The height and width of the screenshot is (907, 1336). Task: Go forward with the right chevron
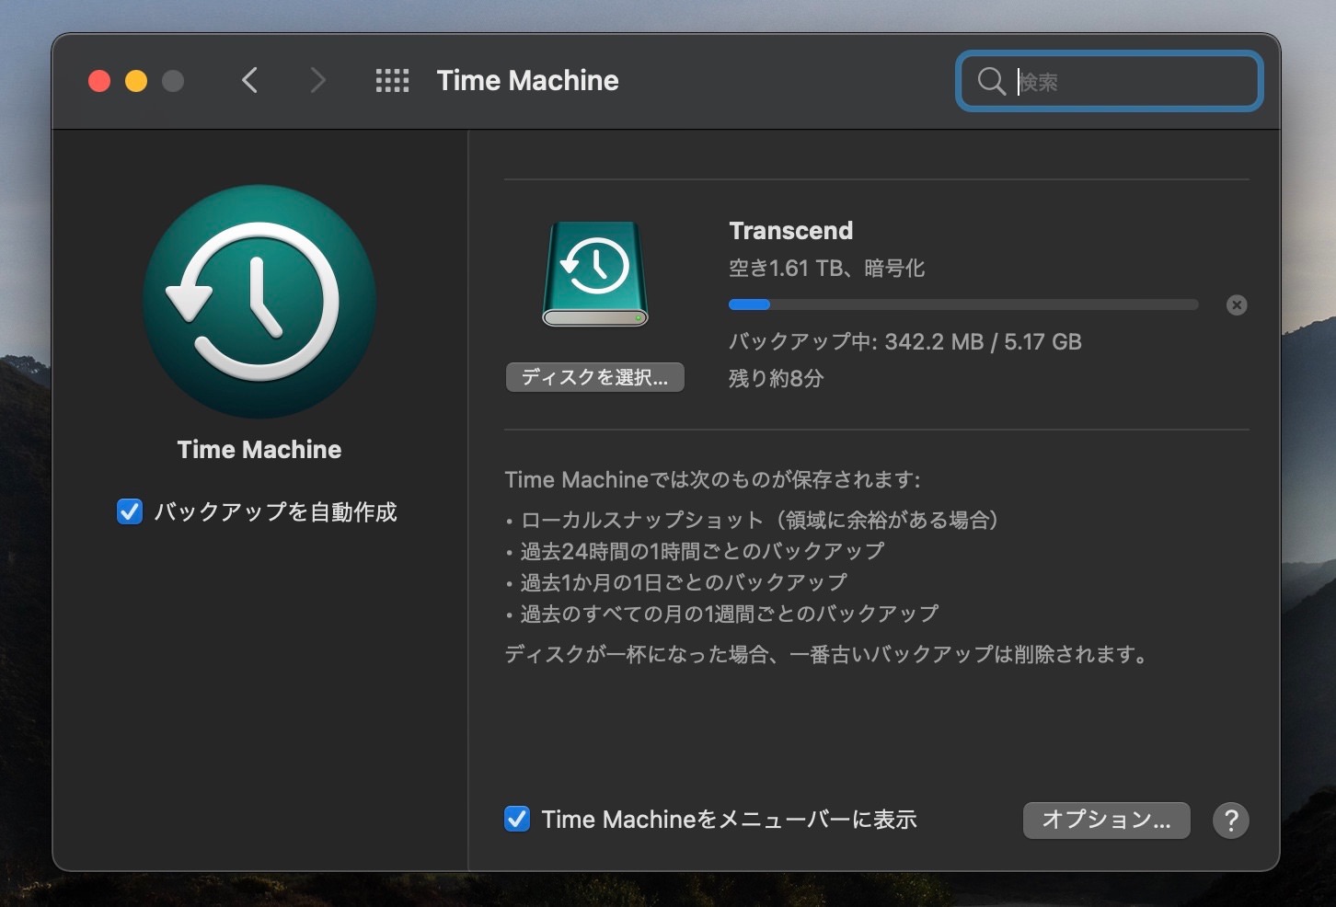point(317,81)
